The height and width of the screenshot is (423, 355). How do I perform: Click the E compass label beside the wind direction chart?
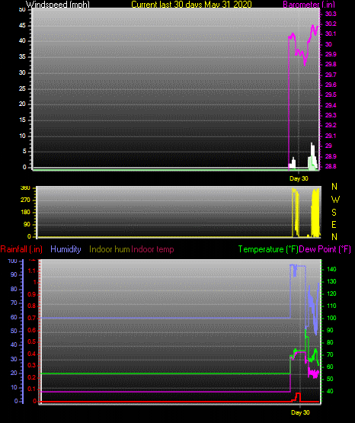pyautogui.click(x=334, y=224)
